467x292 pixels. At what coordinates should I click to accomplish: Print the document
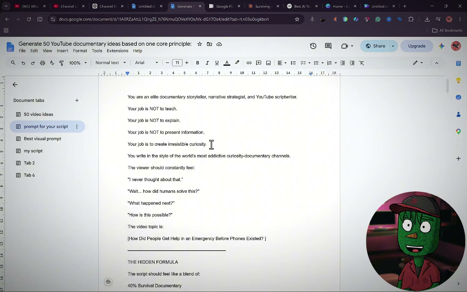pyautogui.click(x=42, y=63)
